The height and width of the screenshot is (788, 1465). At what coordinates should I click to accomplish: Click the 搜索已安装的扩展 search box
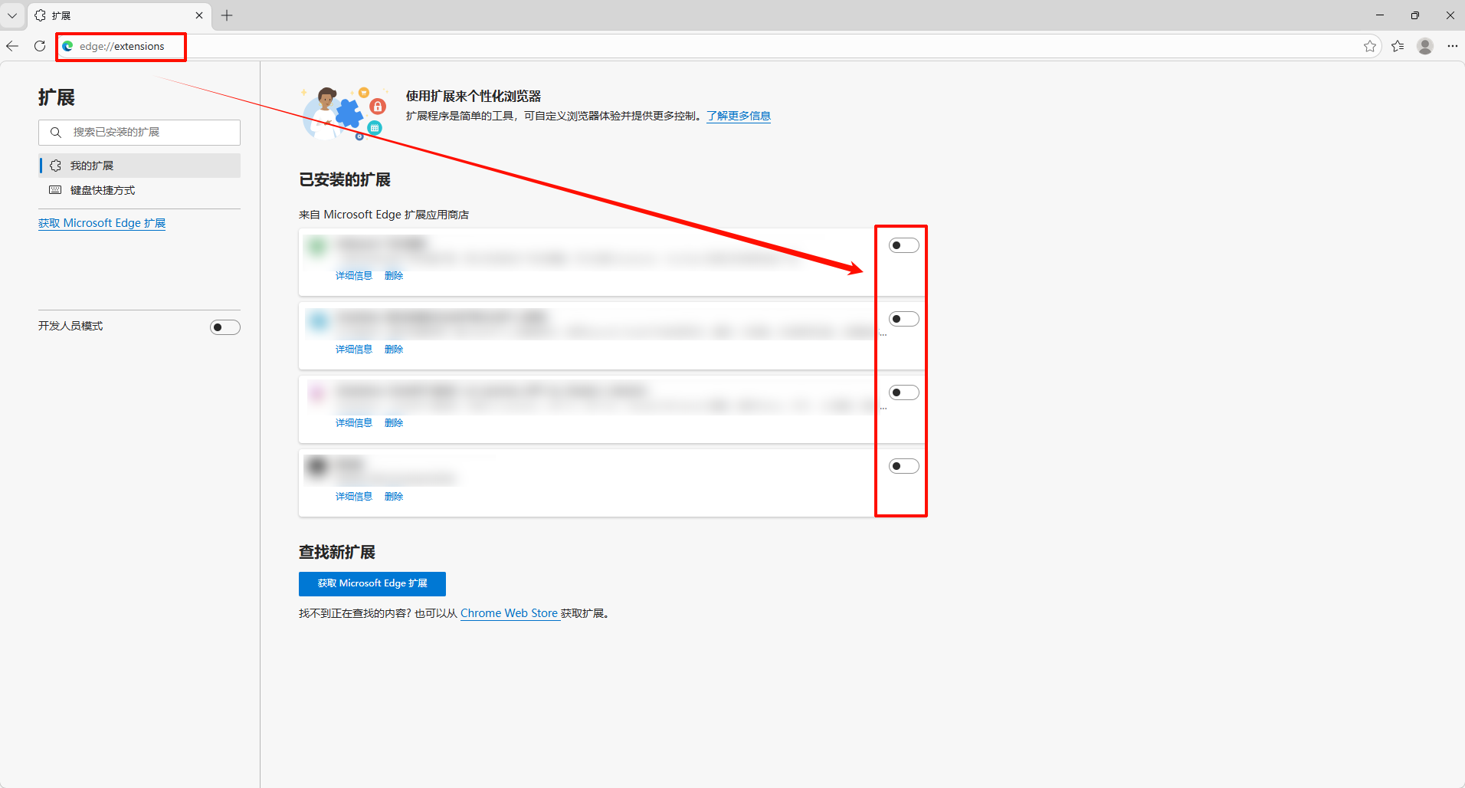(x=139, y=132)
